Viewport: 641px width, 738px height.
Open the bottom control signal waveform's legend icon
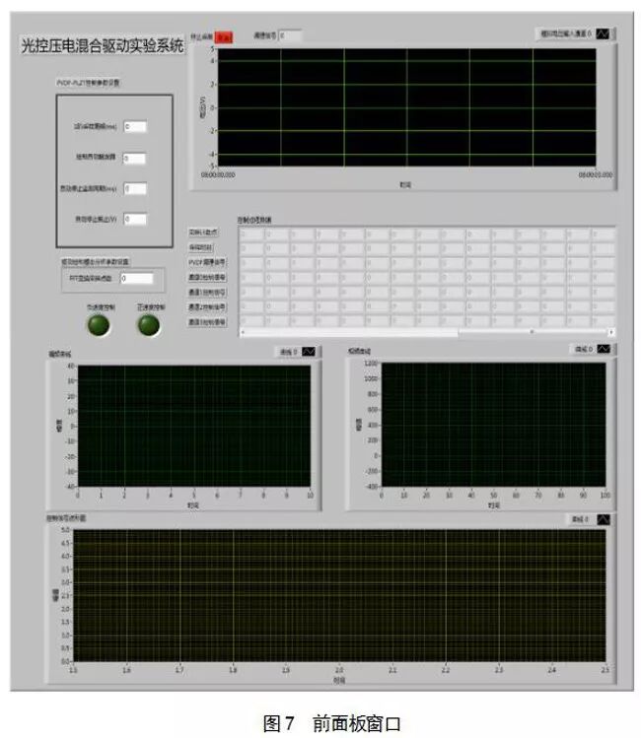click(604, 519)
